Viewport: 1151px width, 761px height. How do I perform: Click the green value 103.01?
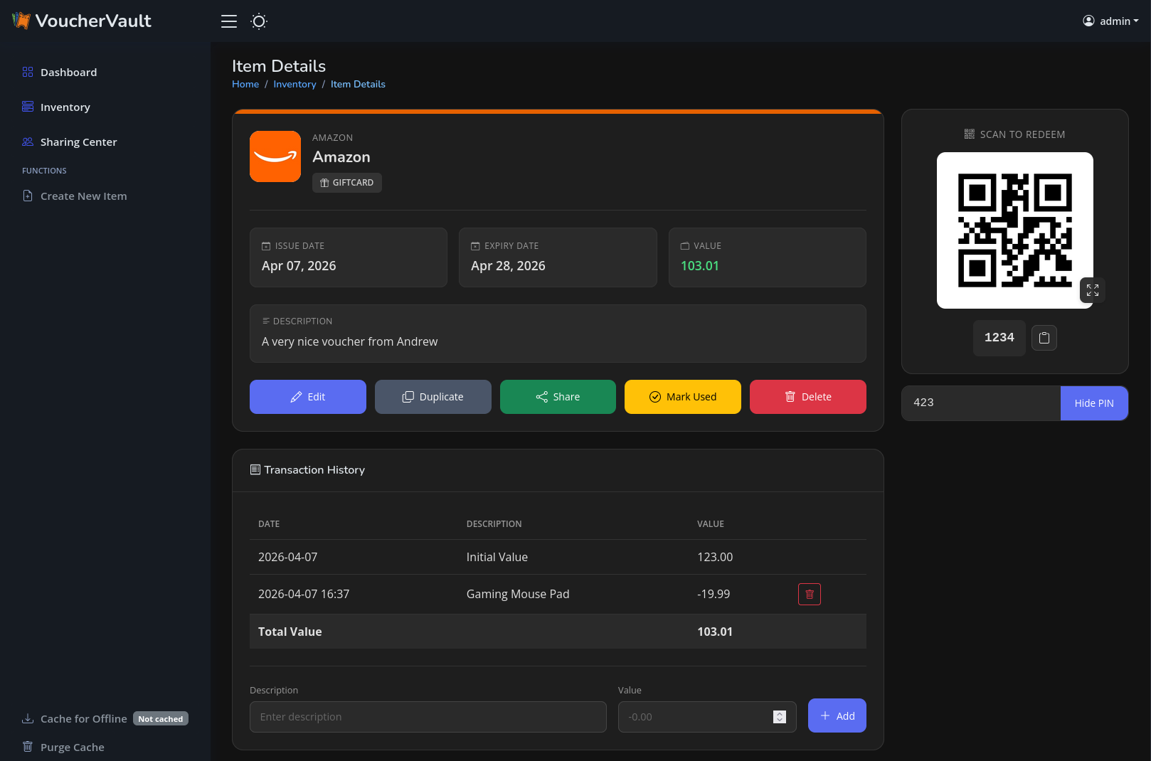700,266
